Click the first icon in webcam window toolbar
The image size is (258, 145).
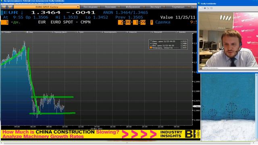click(202, 8)
